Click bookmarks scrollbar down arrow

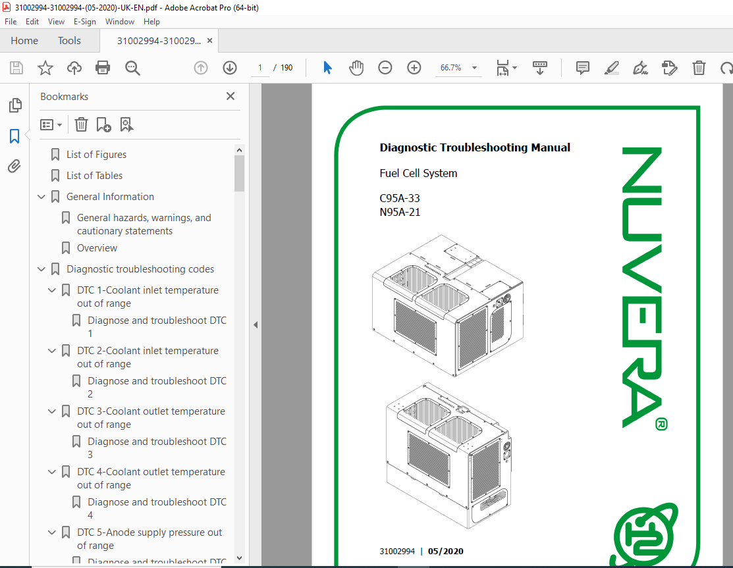pos(239,557)
